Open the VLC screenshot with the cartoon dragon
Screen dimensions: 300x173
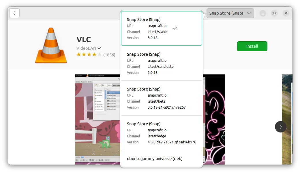click(x=97, y=120)
